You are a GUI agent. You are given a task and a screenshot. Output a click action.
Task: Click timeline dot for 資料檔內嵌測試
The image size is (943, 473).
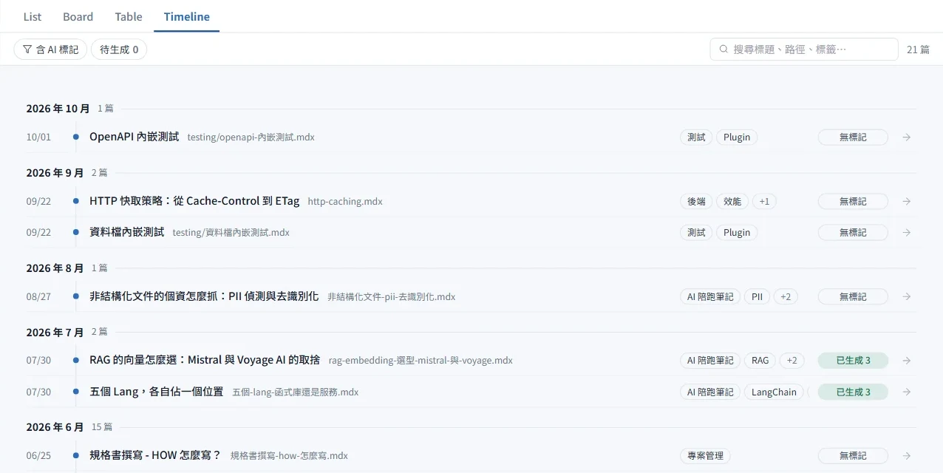75,232
